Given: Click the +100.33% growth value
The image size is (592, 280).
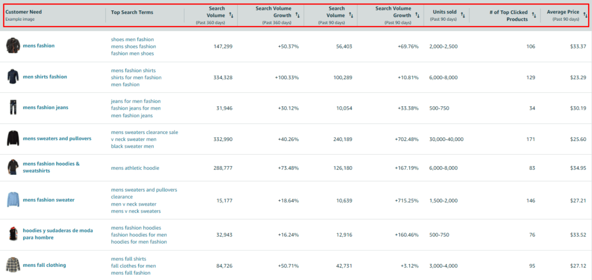Looking at the screenshot, I should tap(287, 77).
